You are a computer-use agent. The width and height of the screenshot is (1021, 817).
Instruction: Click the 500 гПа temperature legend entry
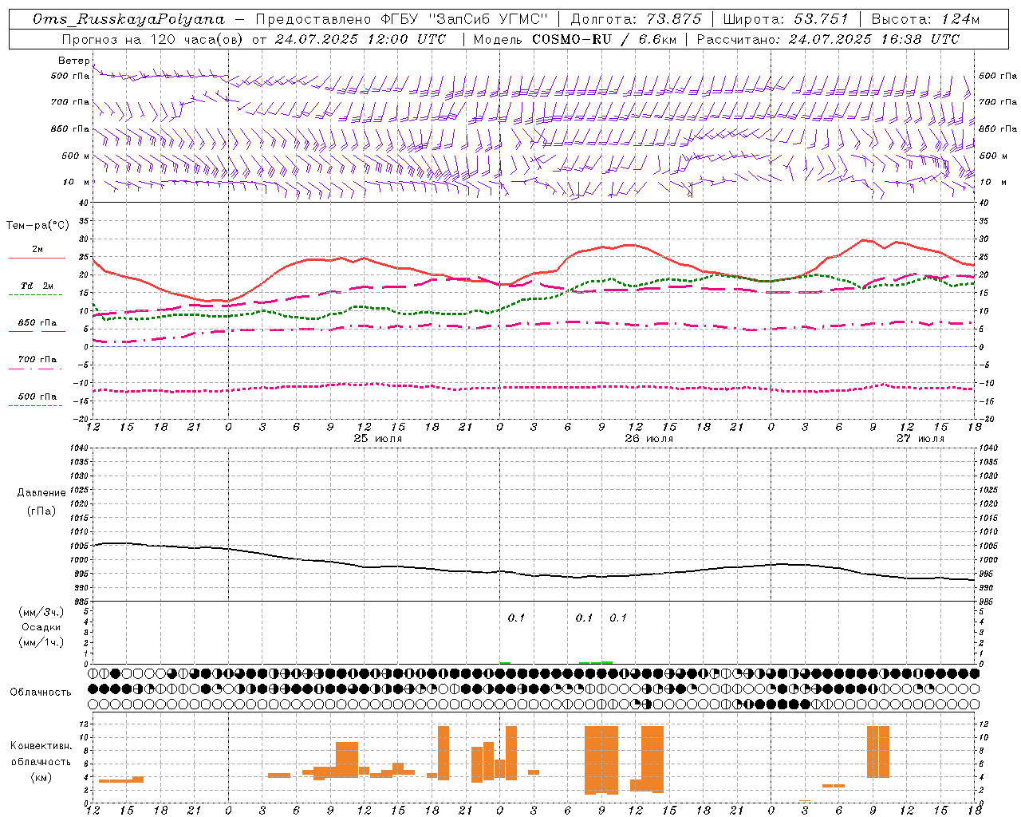click(37, 397)
